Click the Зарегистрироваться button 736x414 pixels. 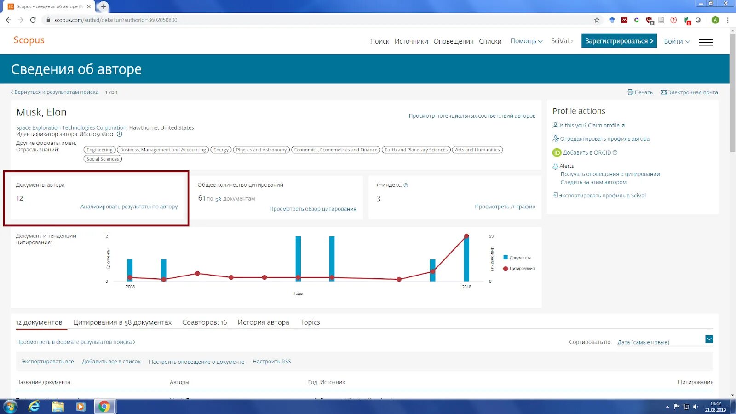[619, 41]
